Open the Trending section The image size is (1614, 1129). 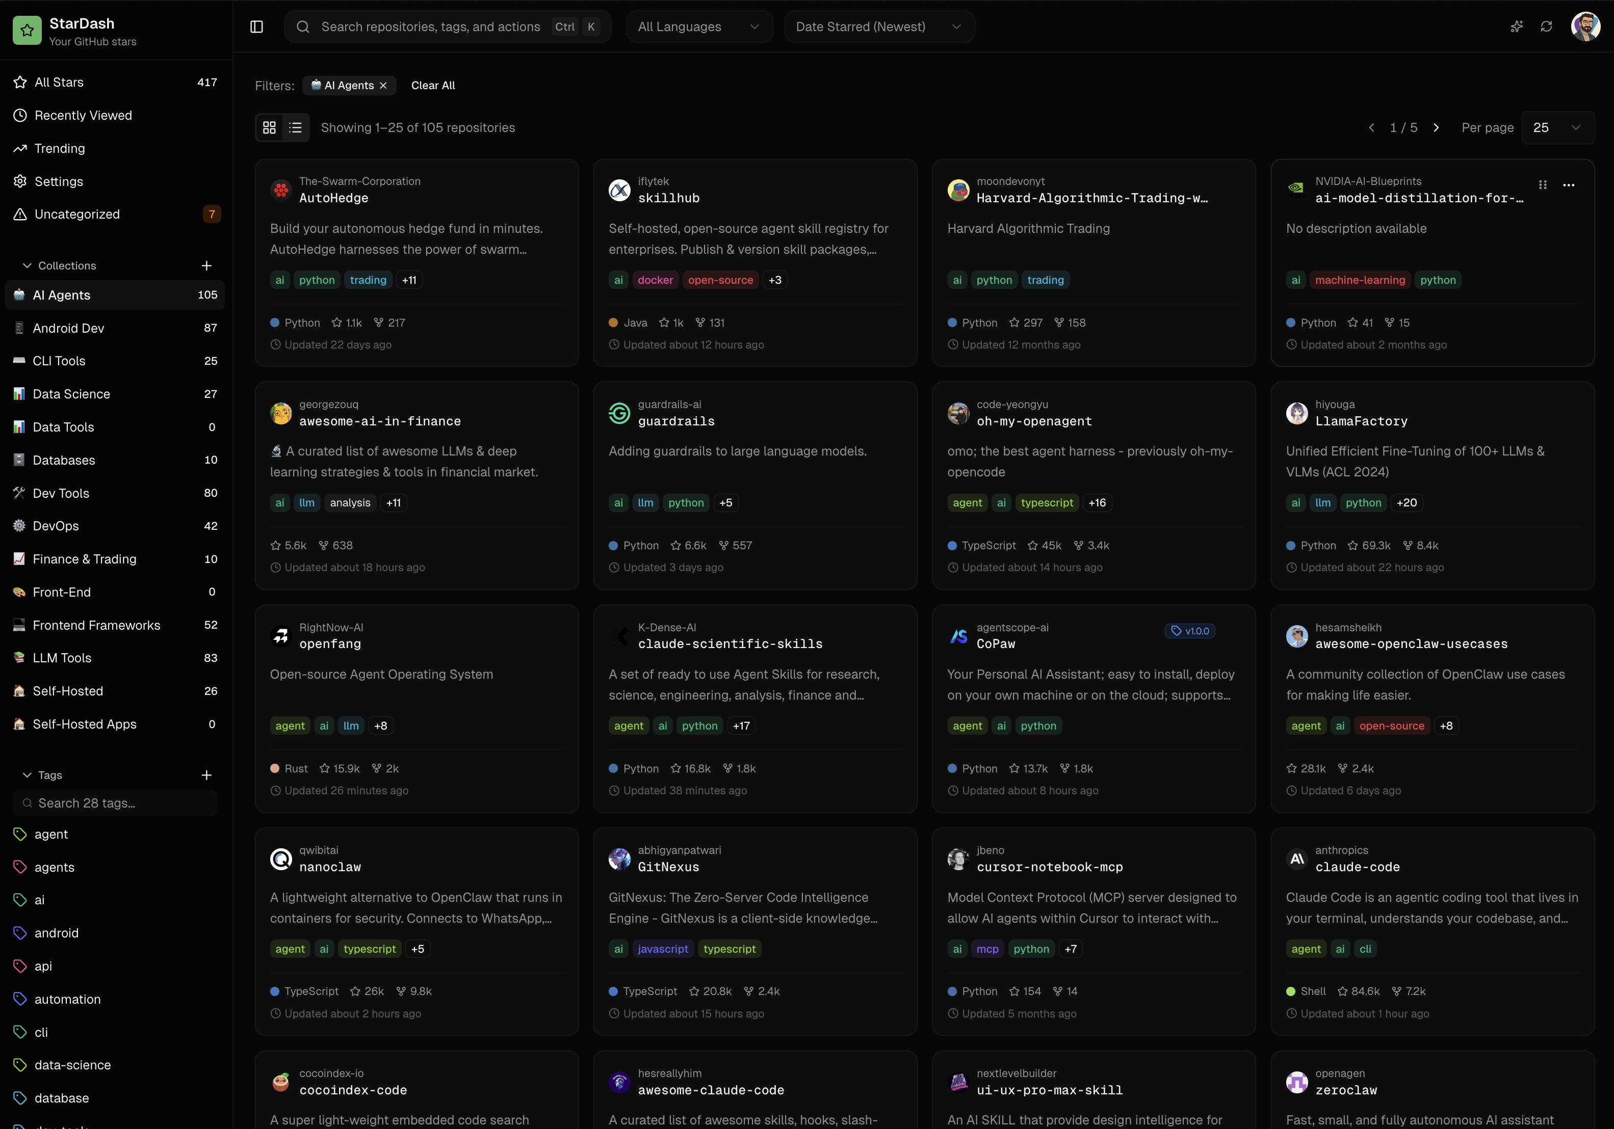[x=115, y=148]
